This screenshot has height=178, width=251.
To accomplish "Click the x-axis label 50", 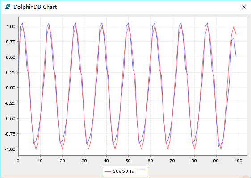I will click(128, 161).
